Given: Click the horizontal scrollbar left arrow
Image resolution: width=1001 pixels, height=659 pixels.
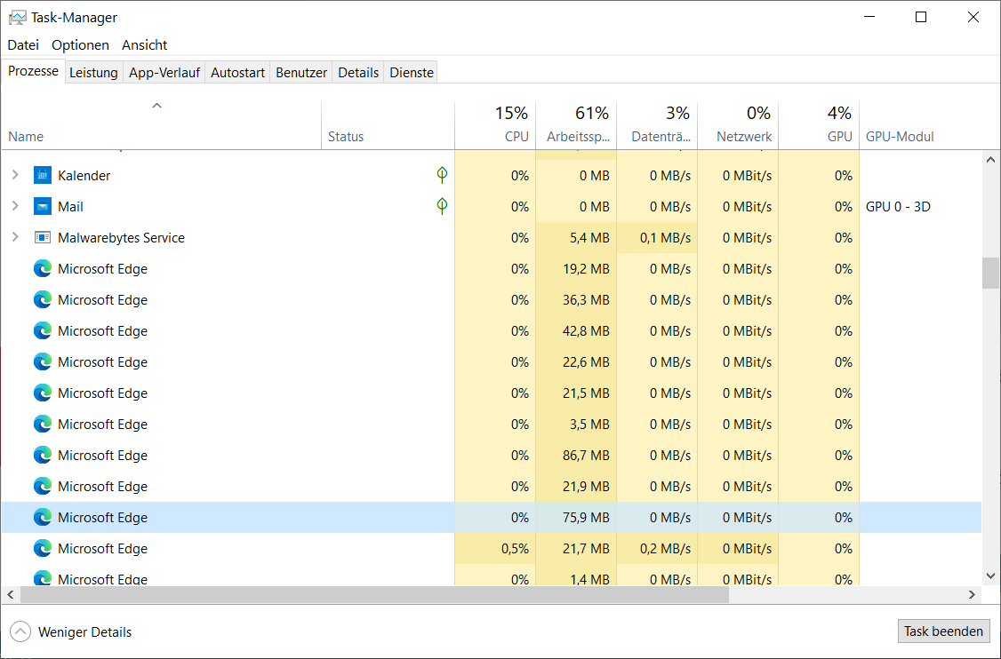Looking at the screenshot, I should coord(10,594).
